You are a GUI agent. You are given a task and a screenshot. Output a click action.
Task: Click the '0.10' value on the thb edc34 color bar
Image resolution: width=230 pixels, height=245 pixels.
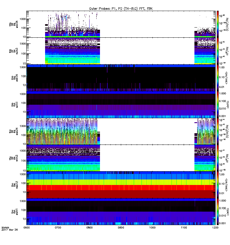tap(222, 77)
